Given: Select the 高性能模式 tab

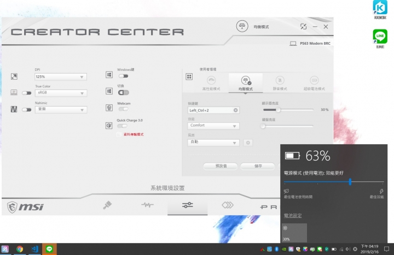Looking at the screenshot, I should point(211,83).
